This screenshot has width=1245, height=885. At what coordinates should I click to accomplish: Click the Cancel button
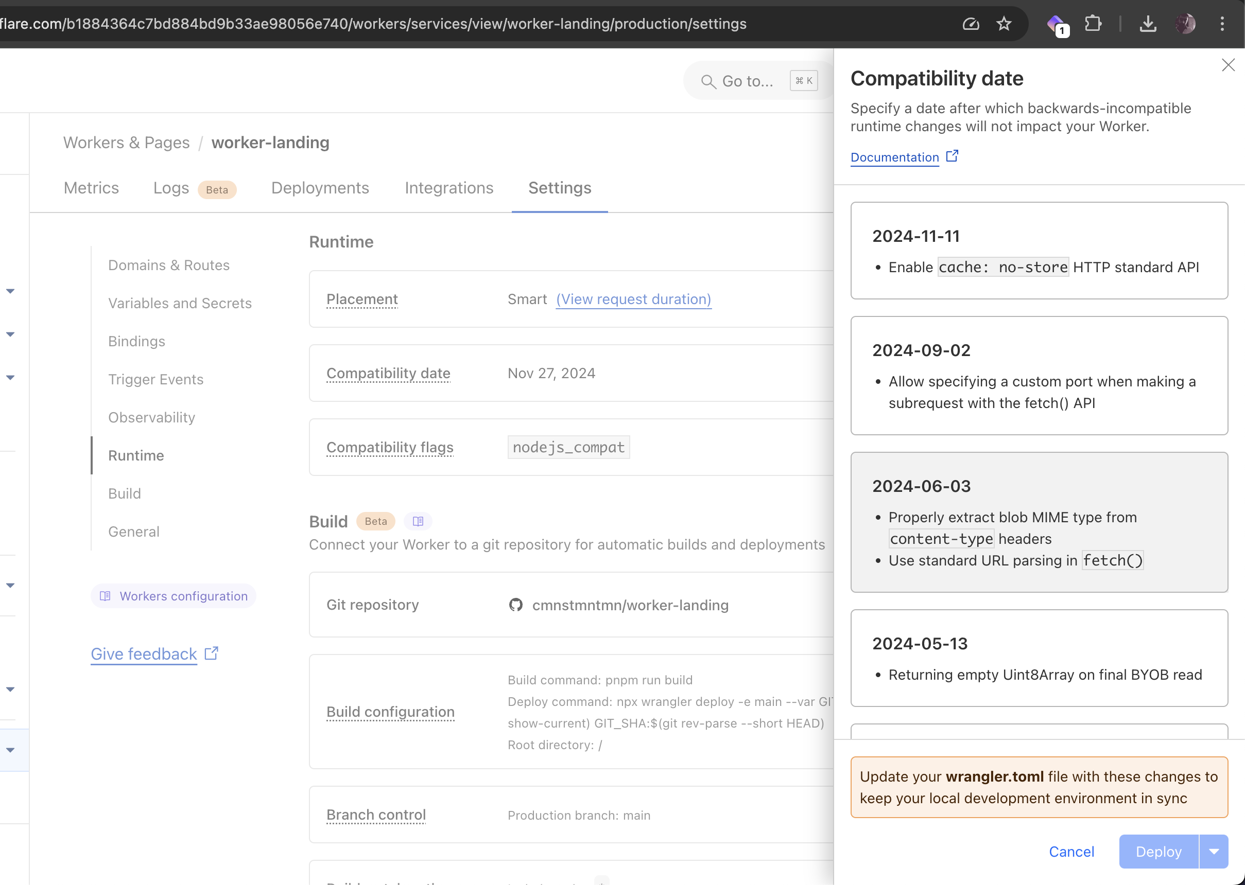[x=1071, y=851]
